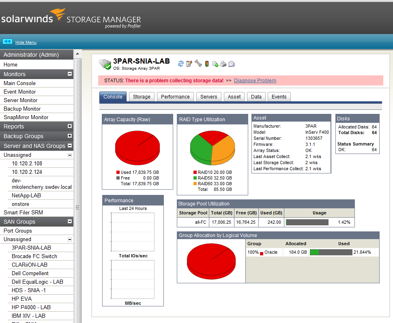Click the envelope email icon

(x=232, y=64)
